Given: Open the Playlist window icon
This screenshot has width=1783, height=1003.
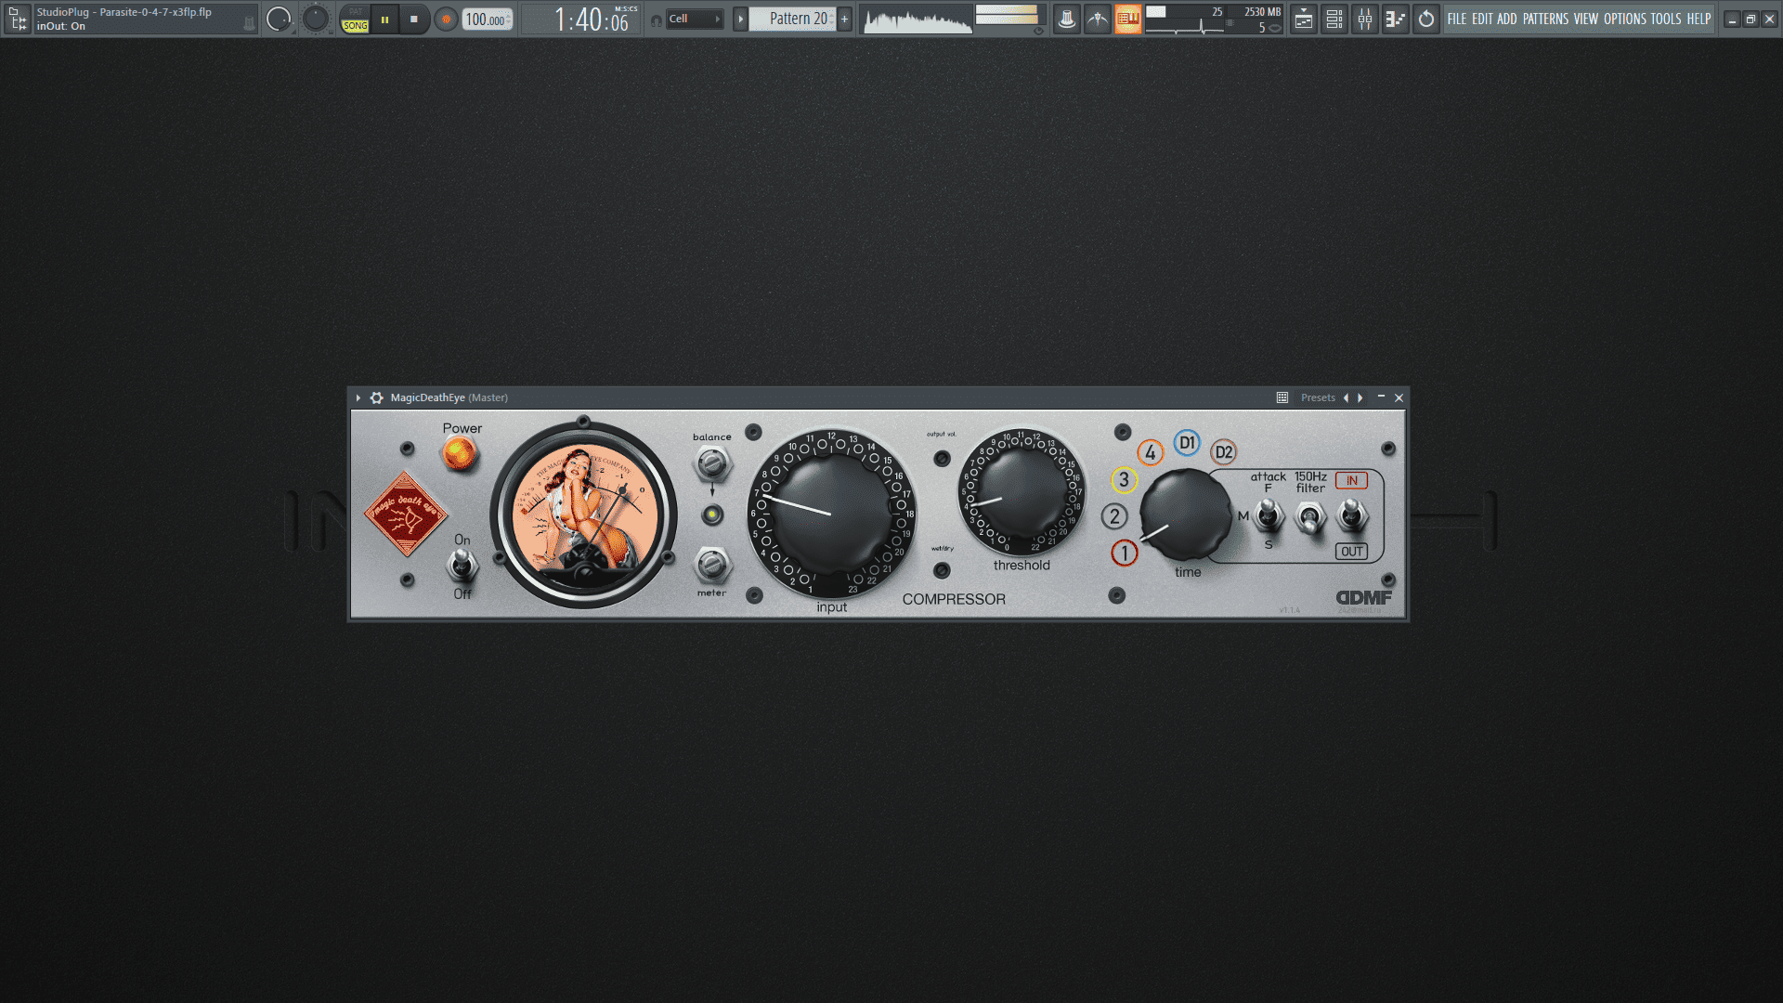Looking at the screenshot, I should click(x=1304, y=19).
